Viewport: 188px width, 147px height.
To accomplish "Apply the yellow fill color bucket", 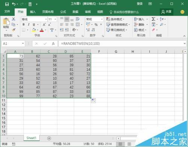I will [34, 30].
